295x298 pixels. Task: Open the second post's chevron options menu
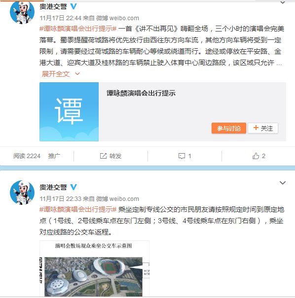click(283, 183)
